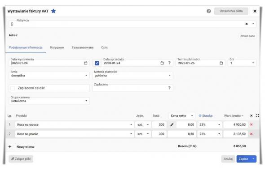The width and height of the screenshot is (265, 171).
Task: Switch to Podstawowe informacje tab
Action: pos(26,47)
